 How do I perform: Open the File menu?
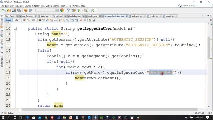(x=2, y=6)
